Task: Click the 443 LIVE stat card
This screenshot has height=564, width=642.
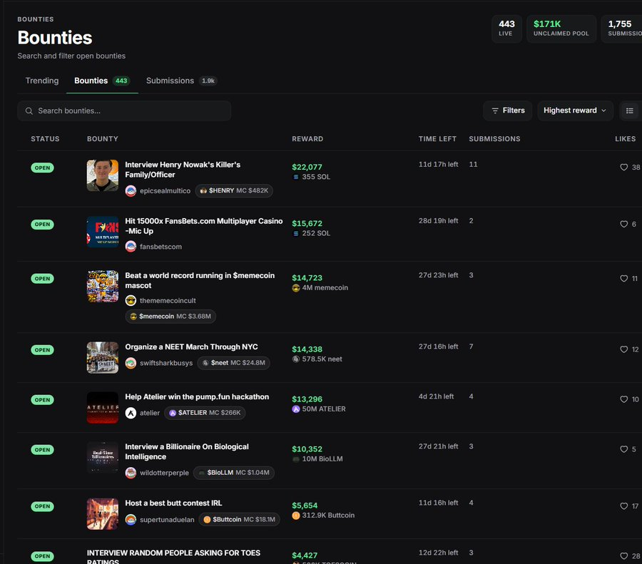Action: 506,29
